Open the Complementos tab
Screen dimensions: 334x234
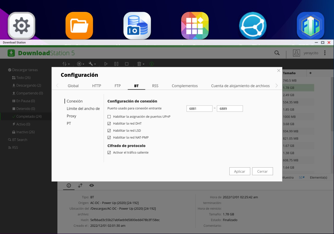click(x=184, y=86)
